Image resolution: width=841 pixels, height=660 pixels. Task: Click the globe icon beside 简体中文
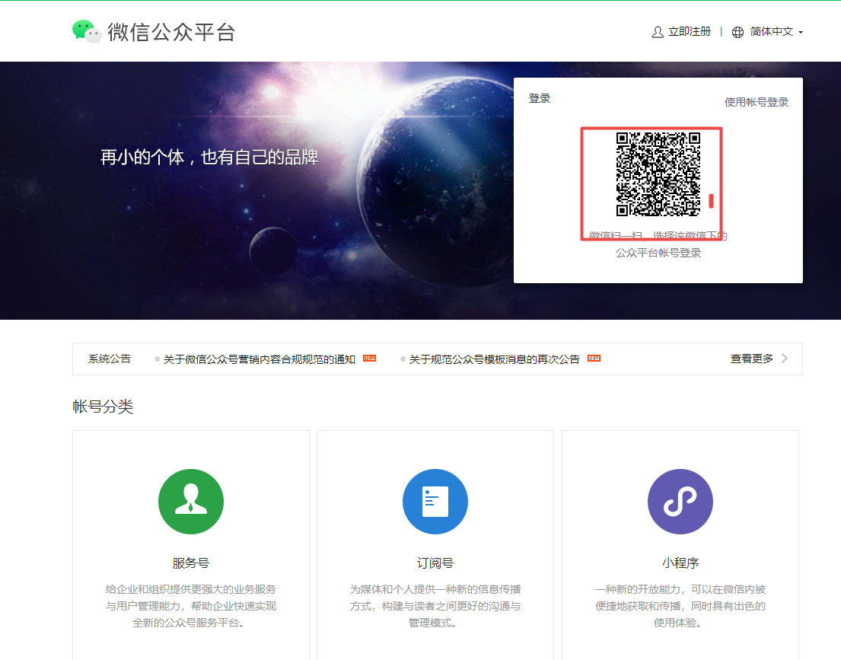[x=738, y=32]
